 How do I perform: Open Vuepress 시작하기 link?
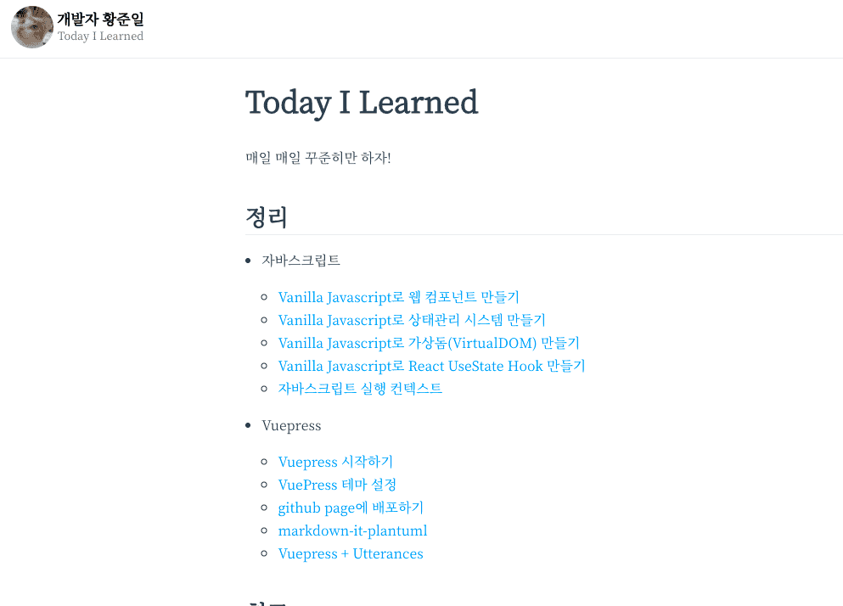coord(335,462)
